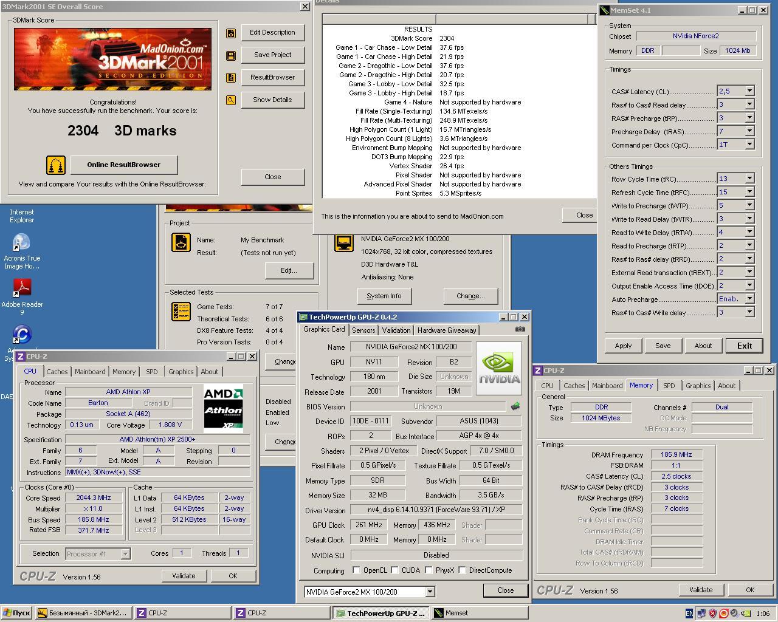Click the Edit Description icon in 3DMark

tap(231, 33)
